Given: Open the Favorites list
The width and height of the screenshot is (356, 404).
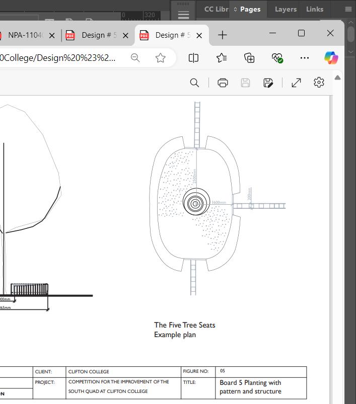Looking at the screenshot, I should coord(222,58).
